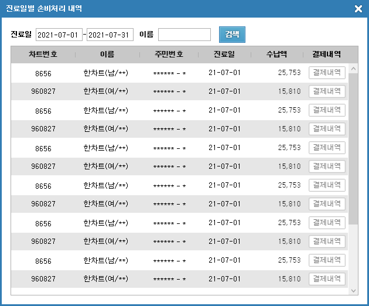
Task: Sort by 수납액 column header
Action: tap(276, 55)
